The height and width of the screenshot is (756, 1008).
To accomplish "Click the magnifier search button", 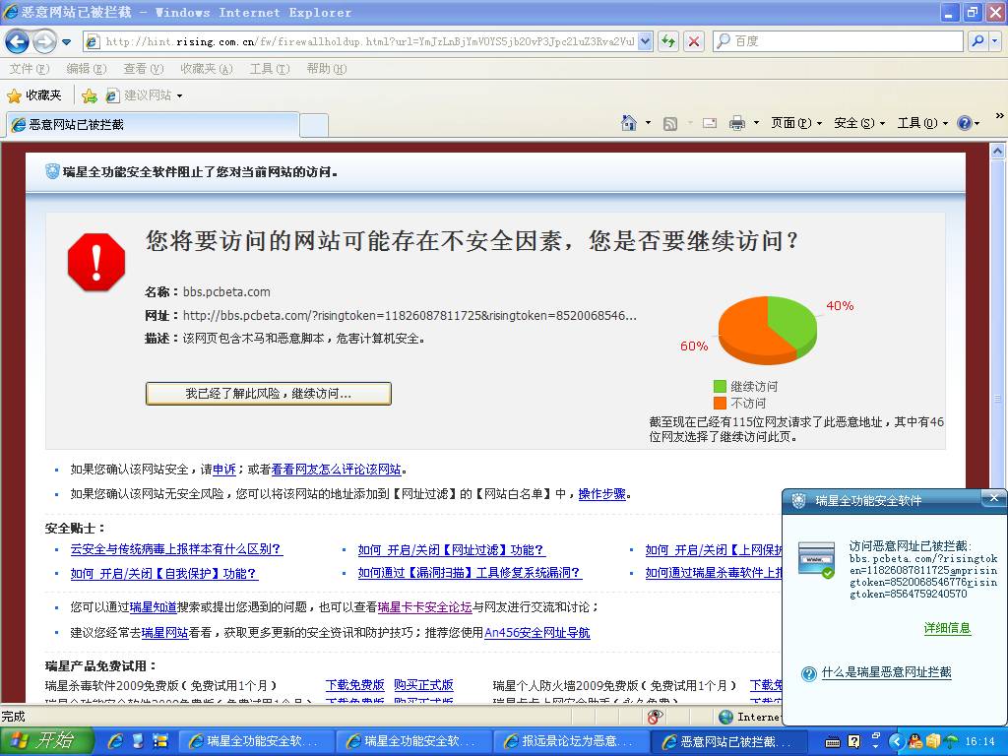I will click(977, 41).
